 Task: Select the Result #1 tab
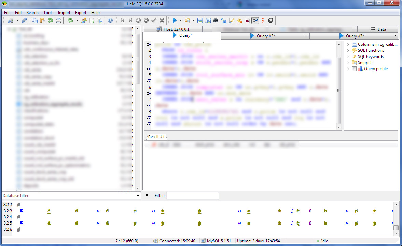pos(156,137)
